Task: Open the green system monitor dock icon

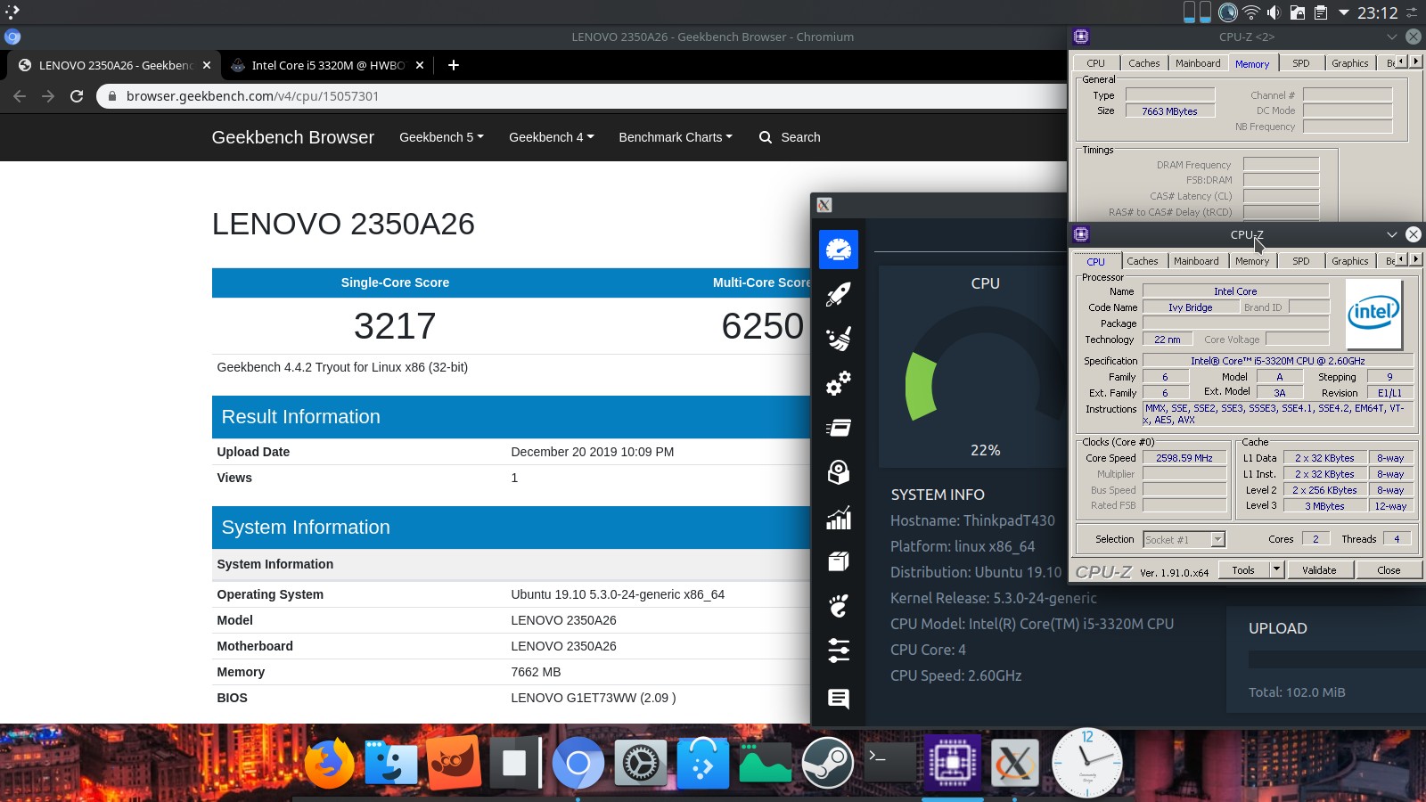Action: pyautogui.click(x=765, y=764)
